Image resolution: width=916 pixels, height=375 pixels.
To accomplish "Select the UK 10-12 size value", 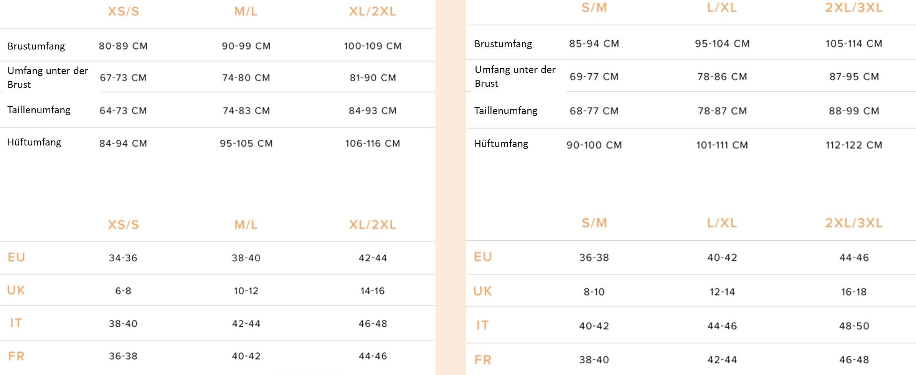I will point(246,291).
